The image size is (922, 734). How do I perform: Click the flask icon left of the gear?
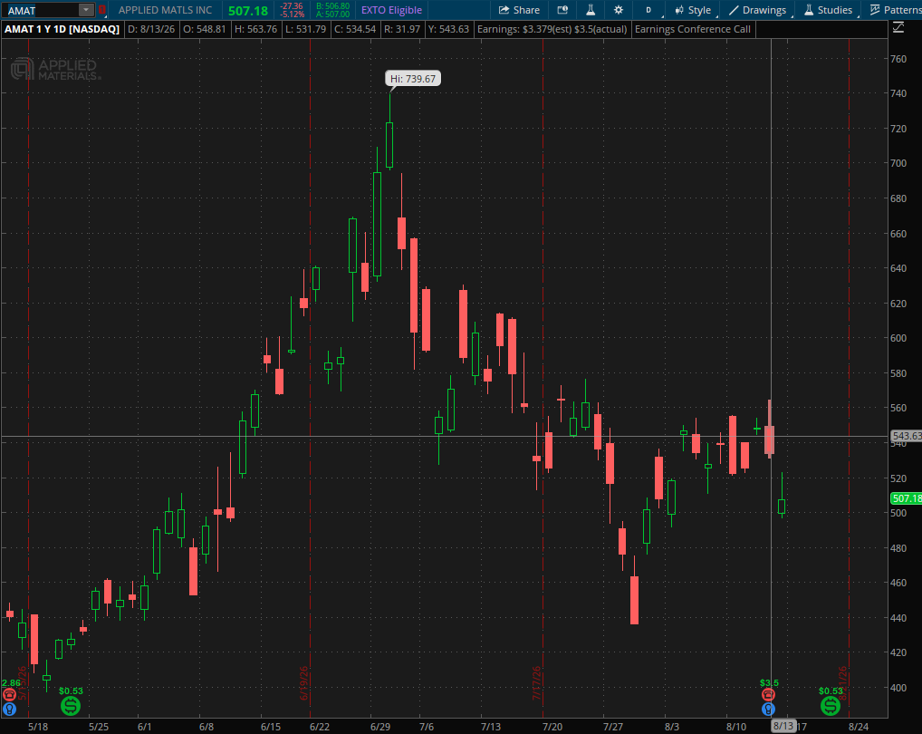click(591, 10)
